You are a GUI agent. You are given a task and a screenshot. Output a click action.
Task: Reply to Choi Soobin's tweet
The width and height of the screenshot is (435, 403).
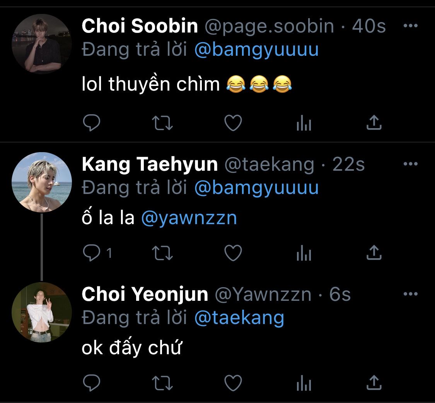(92, 123)
